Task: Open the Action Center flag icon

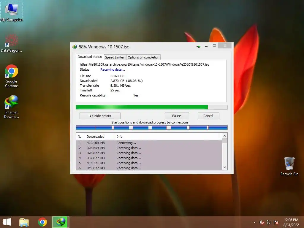Action: click(276, 222)
